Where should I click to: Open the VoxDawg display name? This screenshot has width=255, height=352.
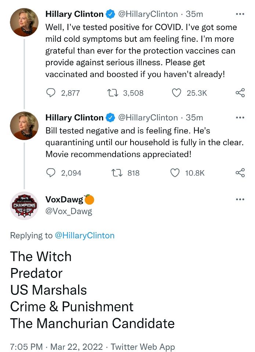tap(64, 199)
